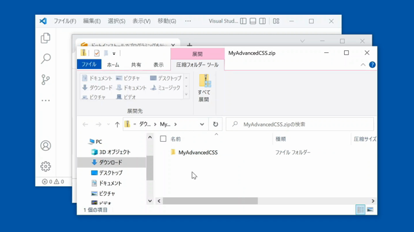
Task: Select デスクトップ in navigation pane
Action: point(107,173)
